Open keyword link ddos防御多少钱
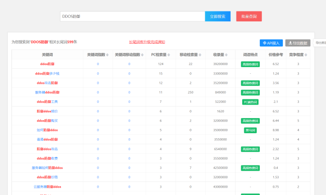This screenshot has height=195, width=326. pos(47,73)
